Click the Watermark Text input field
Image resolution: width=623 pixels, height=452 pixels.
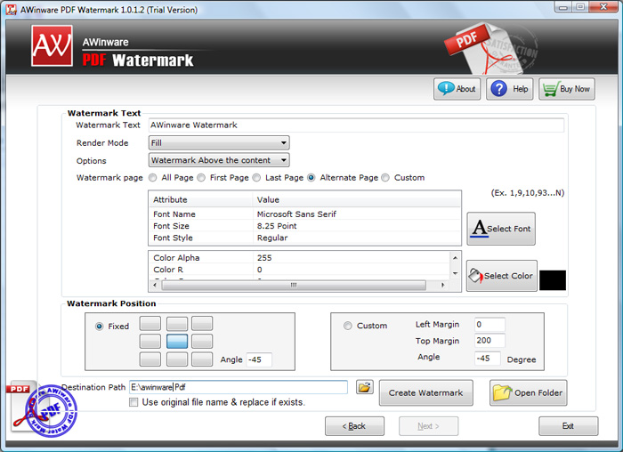pos(356,125)
